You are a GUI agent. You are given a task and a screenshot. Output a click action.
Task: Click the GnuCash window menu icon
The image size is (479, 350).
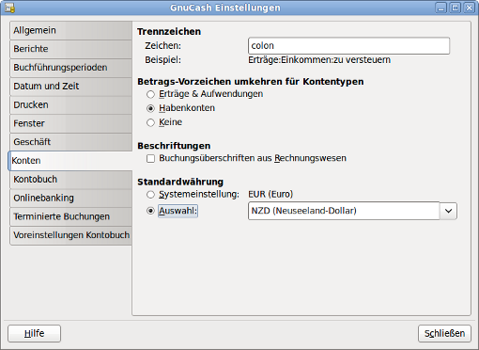tap(9, 8)
